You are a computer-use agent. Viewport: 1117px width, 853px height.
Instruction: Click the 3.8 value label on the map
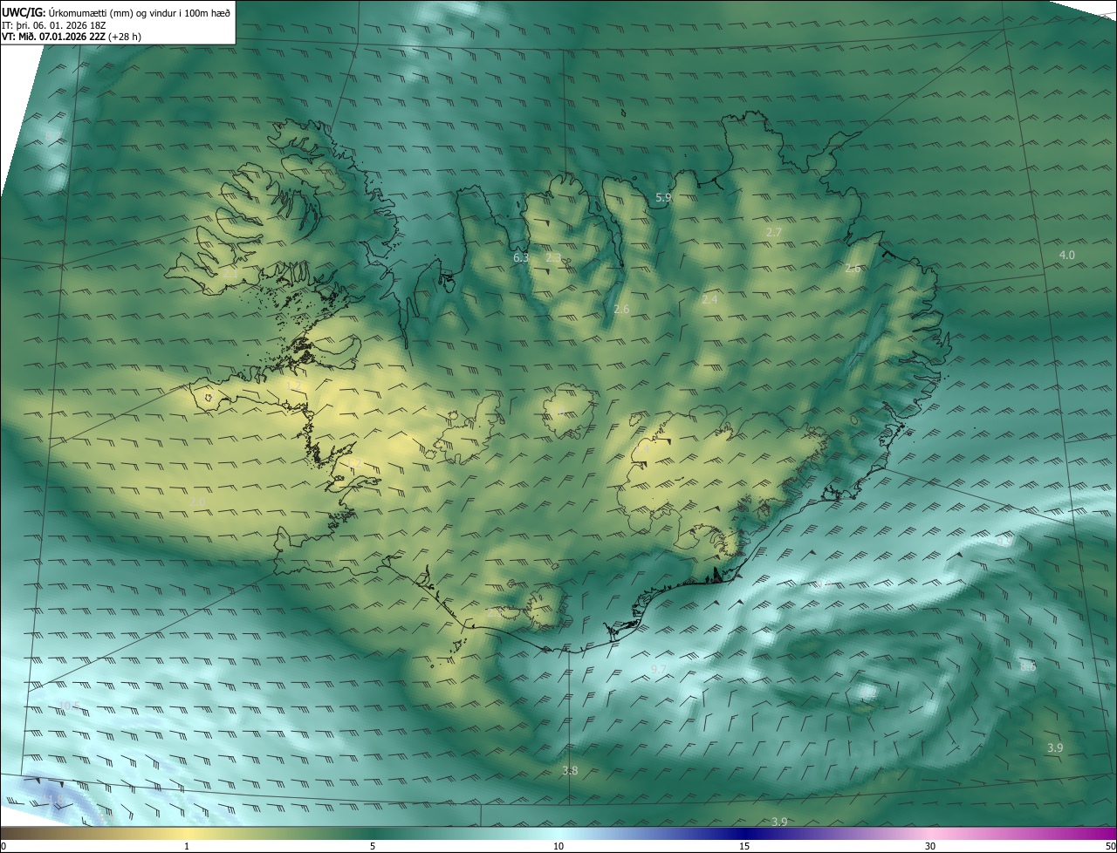(570, 770)
